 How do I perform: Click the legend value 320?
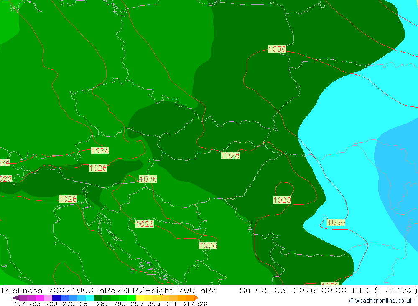coord(201,304)
